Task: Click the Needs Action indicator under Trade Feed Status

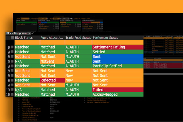Action: pos(66,24)
